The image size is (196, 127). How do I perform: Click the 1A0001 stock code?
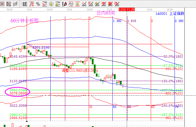pyautogui.click(x=161, y=14)
